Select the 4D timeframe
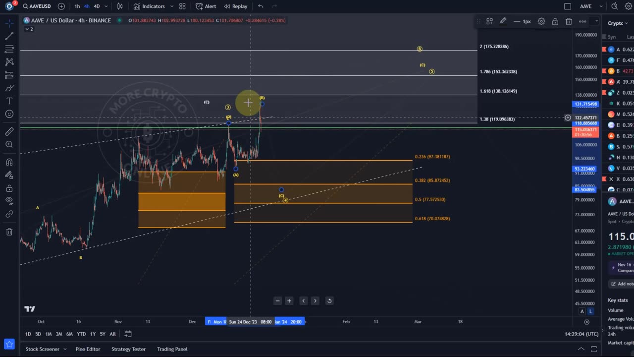The height and width of the screenshot is (357, 634). click(97, 6)
